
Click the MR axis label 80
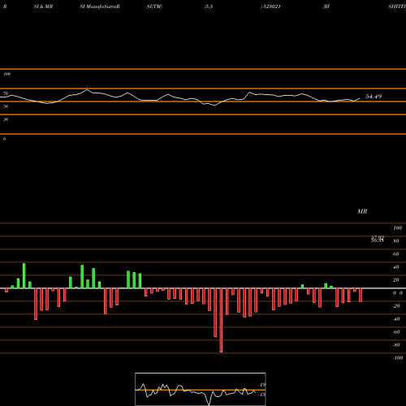[x=396, y=241]
